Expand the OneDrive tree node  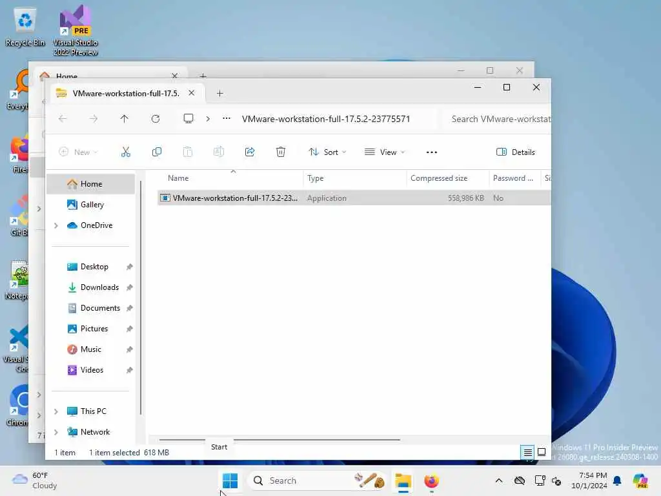(x=56, y=225)
